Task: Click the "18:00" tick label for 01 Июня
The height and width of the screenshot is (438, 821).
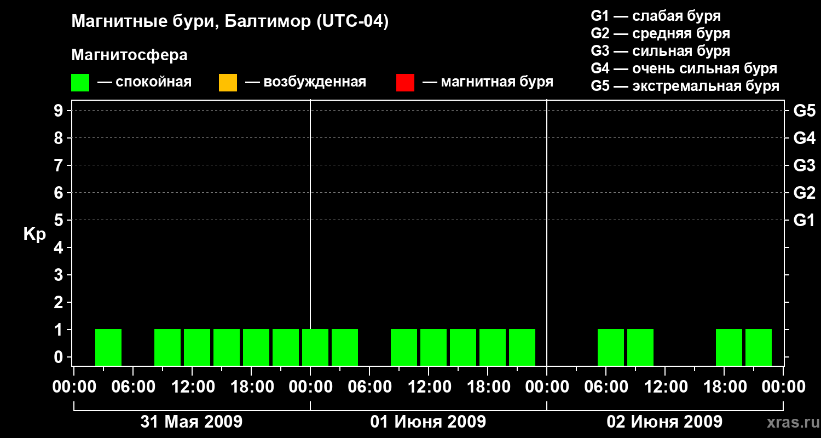Action: (488, 387)
